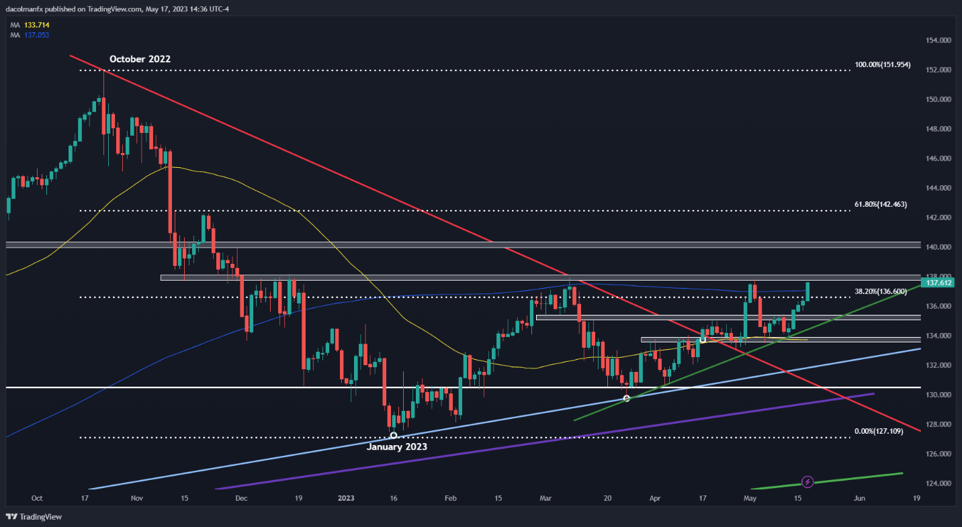Screen dimensions: 962x527
Task: Click the 130.000 price axis label
Action: click(938, 395)
